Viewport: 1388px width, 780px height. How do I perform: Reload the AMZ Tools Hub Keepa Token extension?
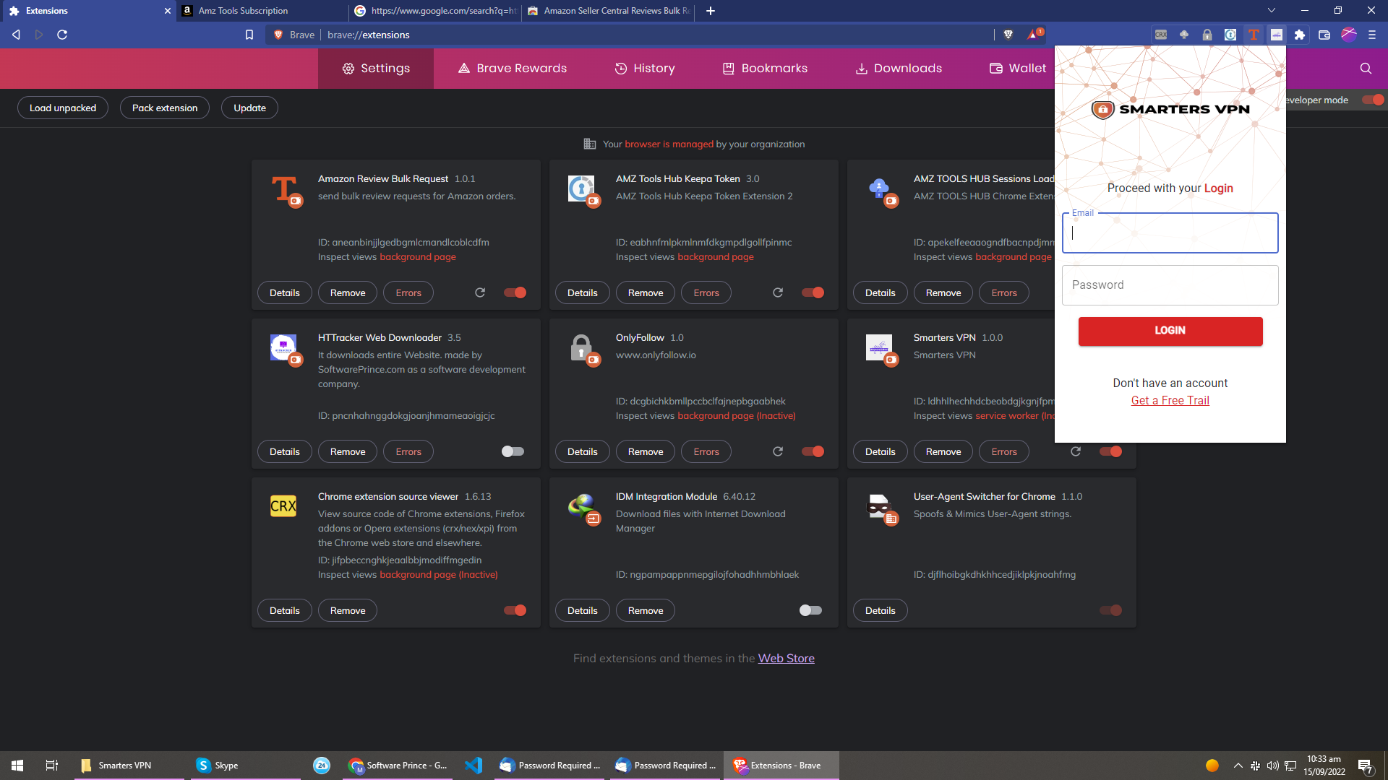coord(778,292)
